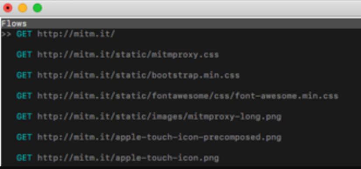This screenshot has width=361, height=169.
Task: Click GET method of the bootstrap.min.css request
Action: 24,75
